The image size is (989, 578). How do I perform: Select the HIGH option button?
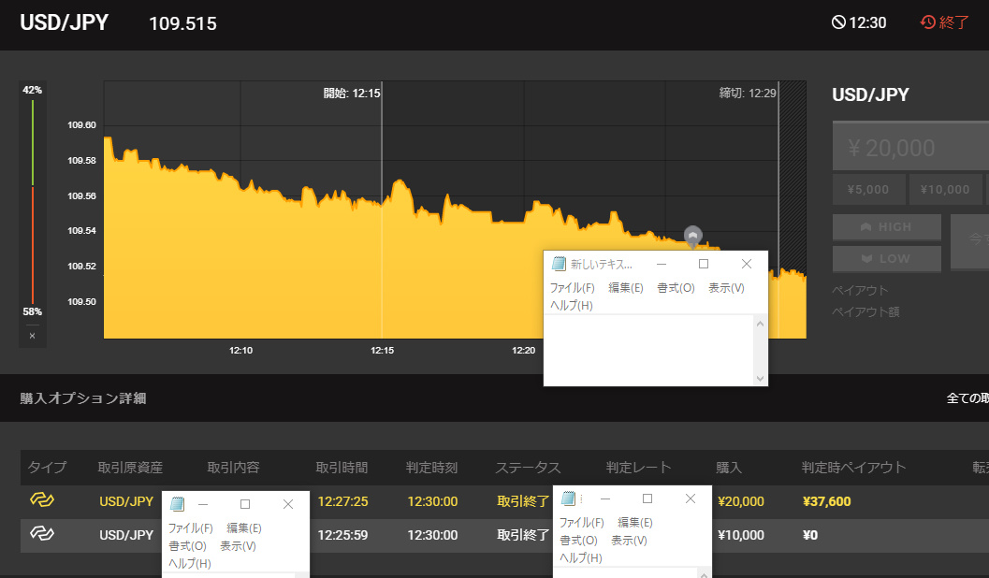tap(887, 227)
